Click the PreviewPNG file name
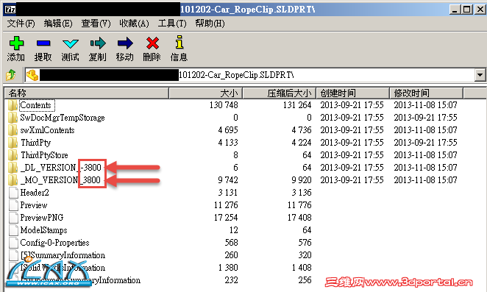The image size is (487, 292). click(x=42, y=218)
